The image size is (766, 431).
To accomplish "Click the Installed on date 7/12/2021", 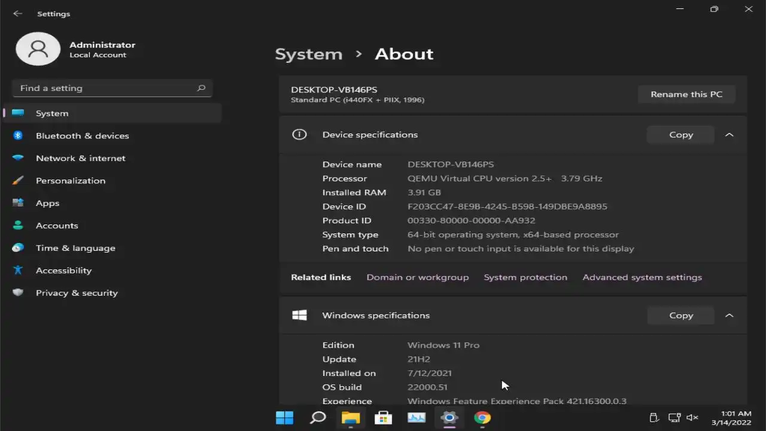I will (x=430, y=373).
